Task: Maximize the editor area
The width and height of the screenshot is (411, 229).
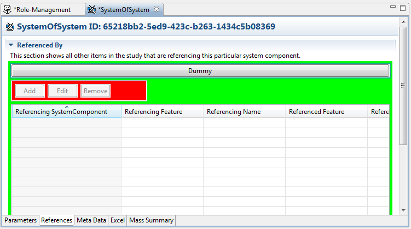Action: tap(403, 8)
